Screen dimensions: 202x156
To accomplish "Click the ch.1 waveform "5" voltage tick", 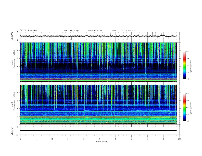I will [x=18, y=32].
